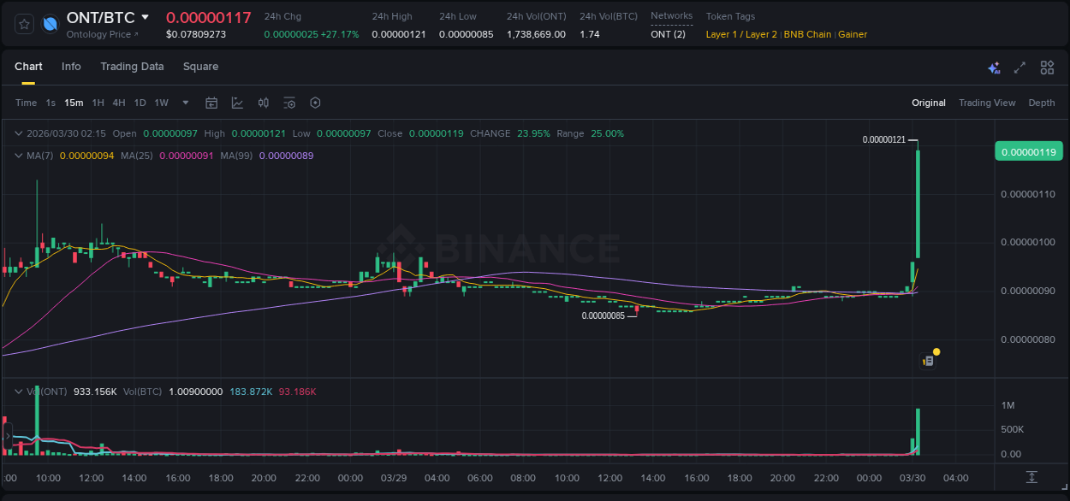The height and width of the screenshot is (501, 1070).
Task: Switch to Depth chart view
Action: coord(1042,103)
